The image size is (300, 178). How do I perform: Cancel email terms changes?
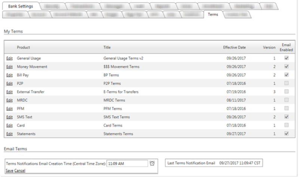coord(20,171)
